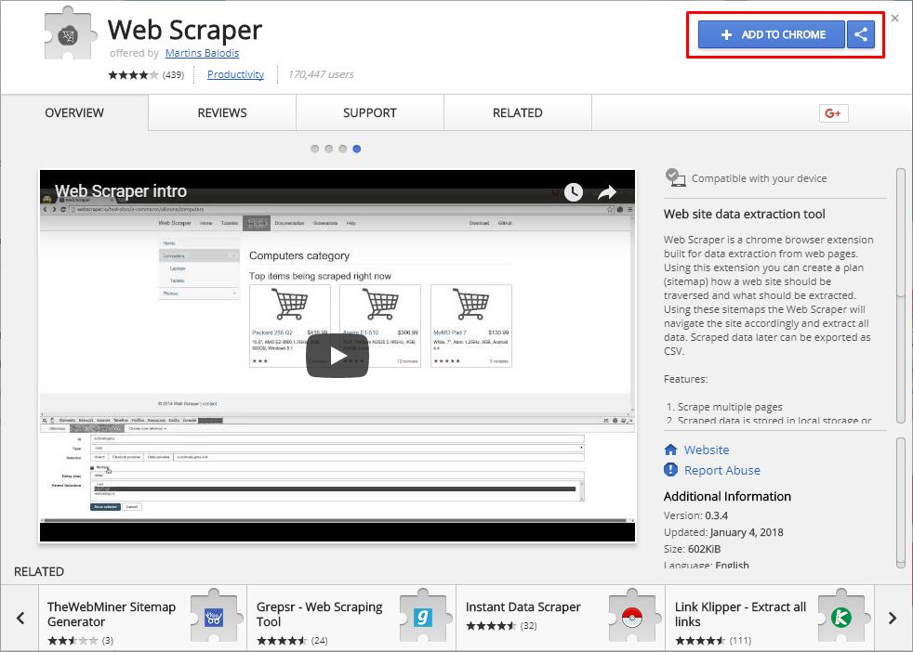The height and width of the screenshot is (652, 913).
Task: Click the 'Additional Information' heading
Action: click(727, 496)
